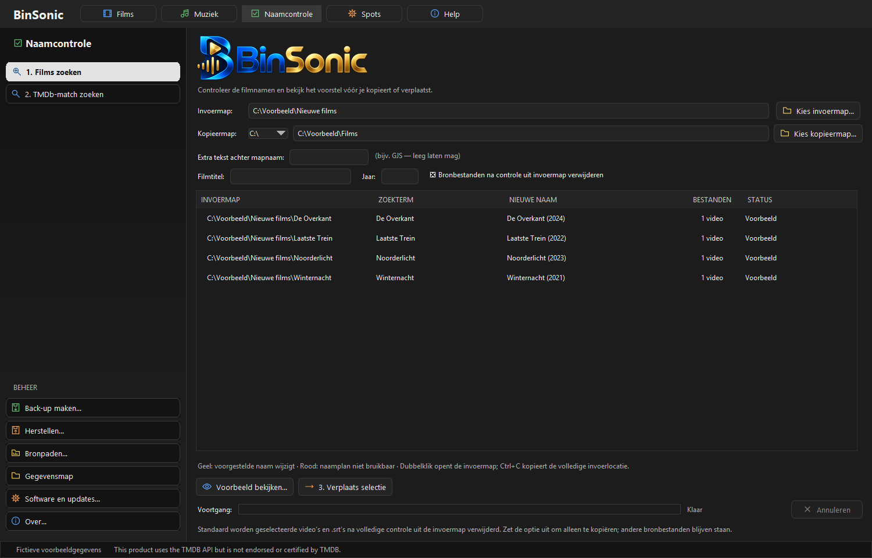
Task: Click the gear icon beside Software en updates
Action: coord(16,498)
